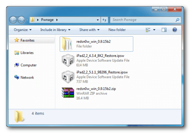Click the iPad2,2_4.3.4 ipsw file icon
Screen dimensions: 190x133
tap(68, 60)
